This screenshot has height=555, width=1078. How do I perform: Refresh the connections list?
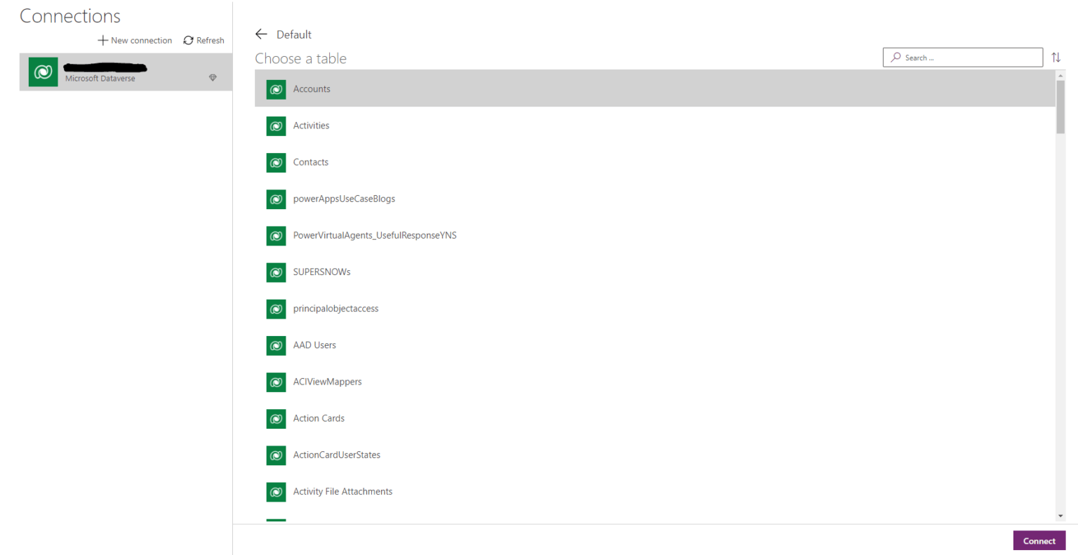pos(204,40)
